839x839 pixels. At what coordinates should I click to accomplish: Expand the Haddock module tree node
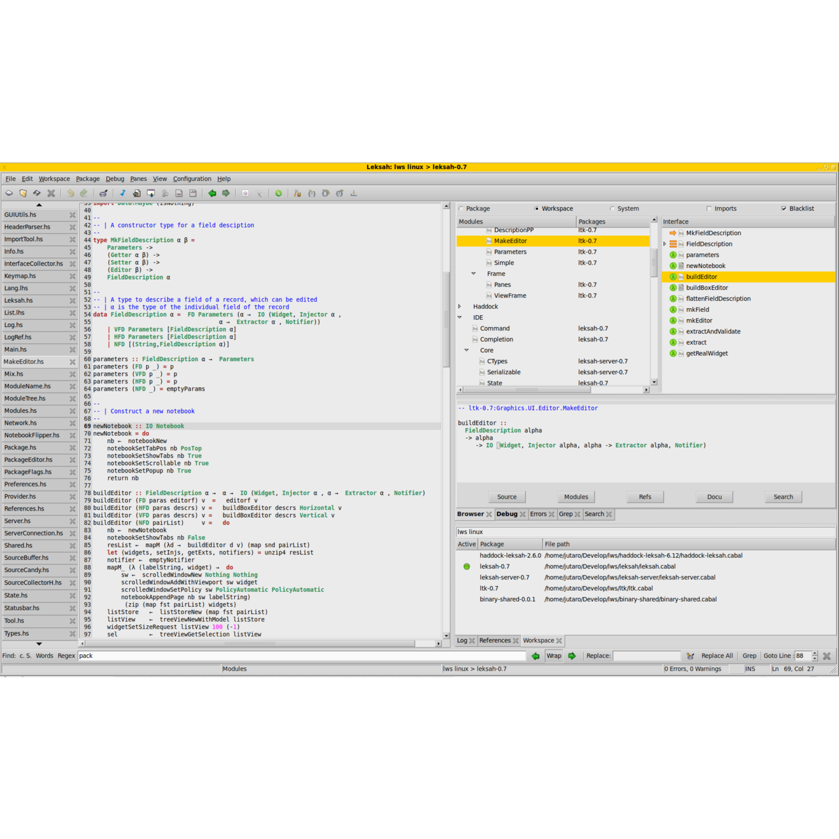[459, 307]
